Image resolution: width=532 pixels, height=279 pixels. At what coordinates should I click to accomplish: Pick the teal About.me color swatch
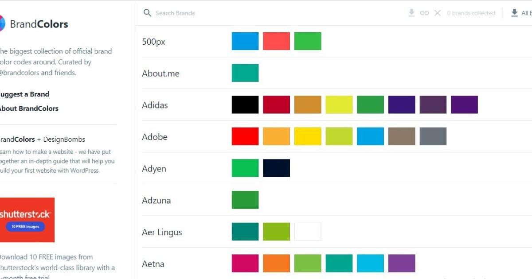click(245, 73)
